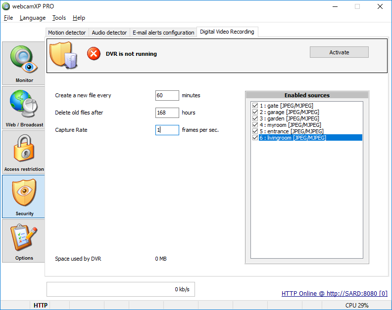Close the webcamXP PRO window

click(x=380, y=6)
